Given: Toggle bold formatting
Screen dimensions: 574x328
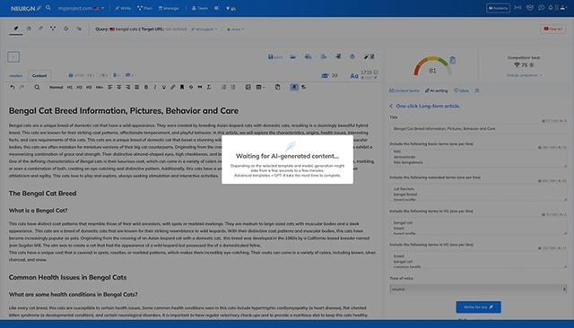Looking at the screenshot, I should 146,87.
